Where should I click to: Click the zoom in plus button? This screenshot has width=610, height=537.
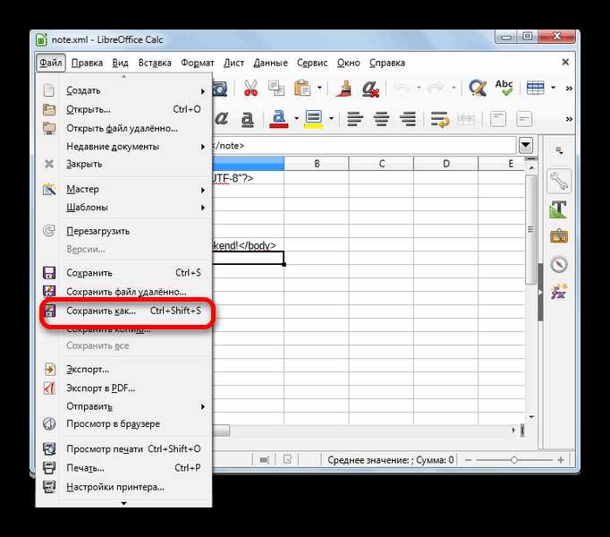[561, 460]
